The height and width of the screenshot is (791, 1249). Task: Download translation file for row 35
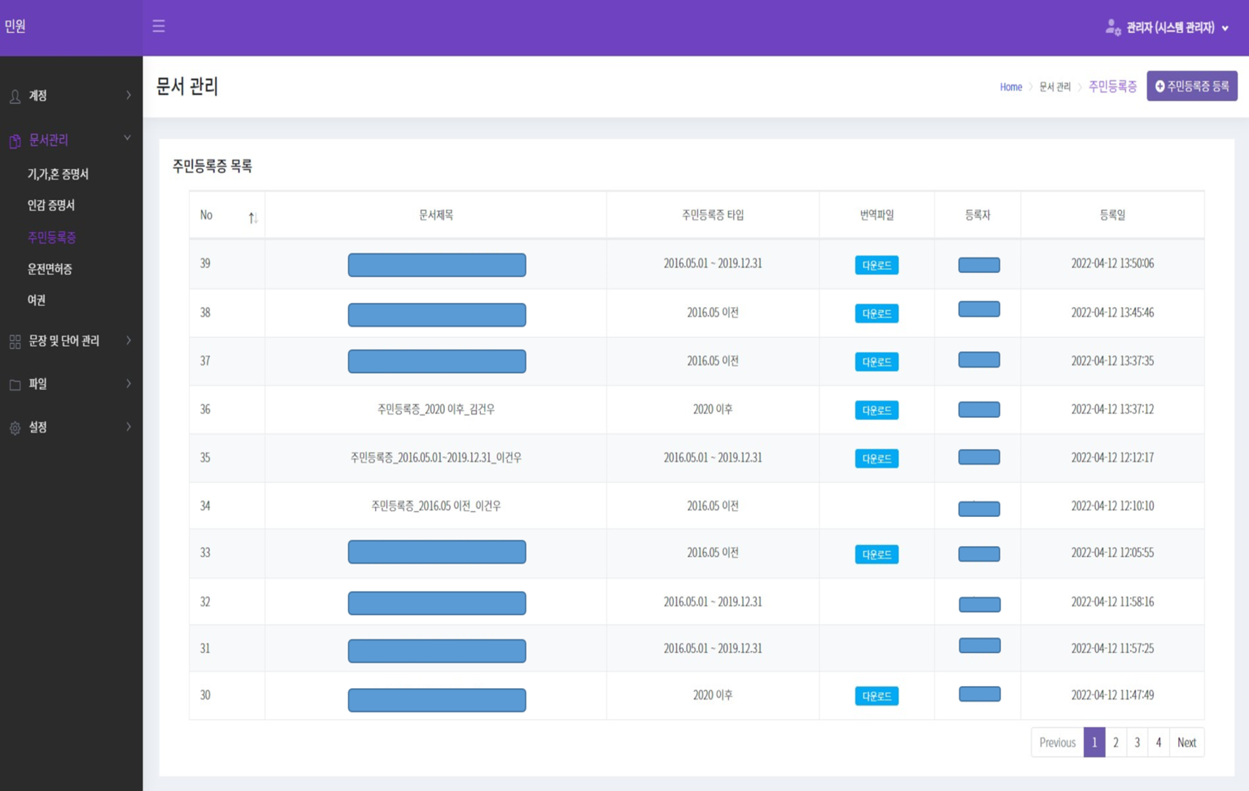876,458
